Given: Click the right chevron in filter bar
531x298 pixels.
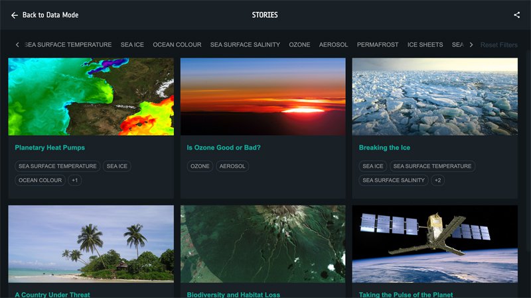Looking at the screenshot, I should click(471, 44).
